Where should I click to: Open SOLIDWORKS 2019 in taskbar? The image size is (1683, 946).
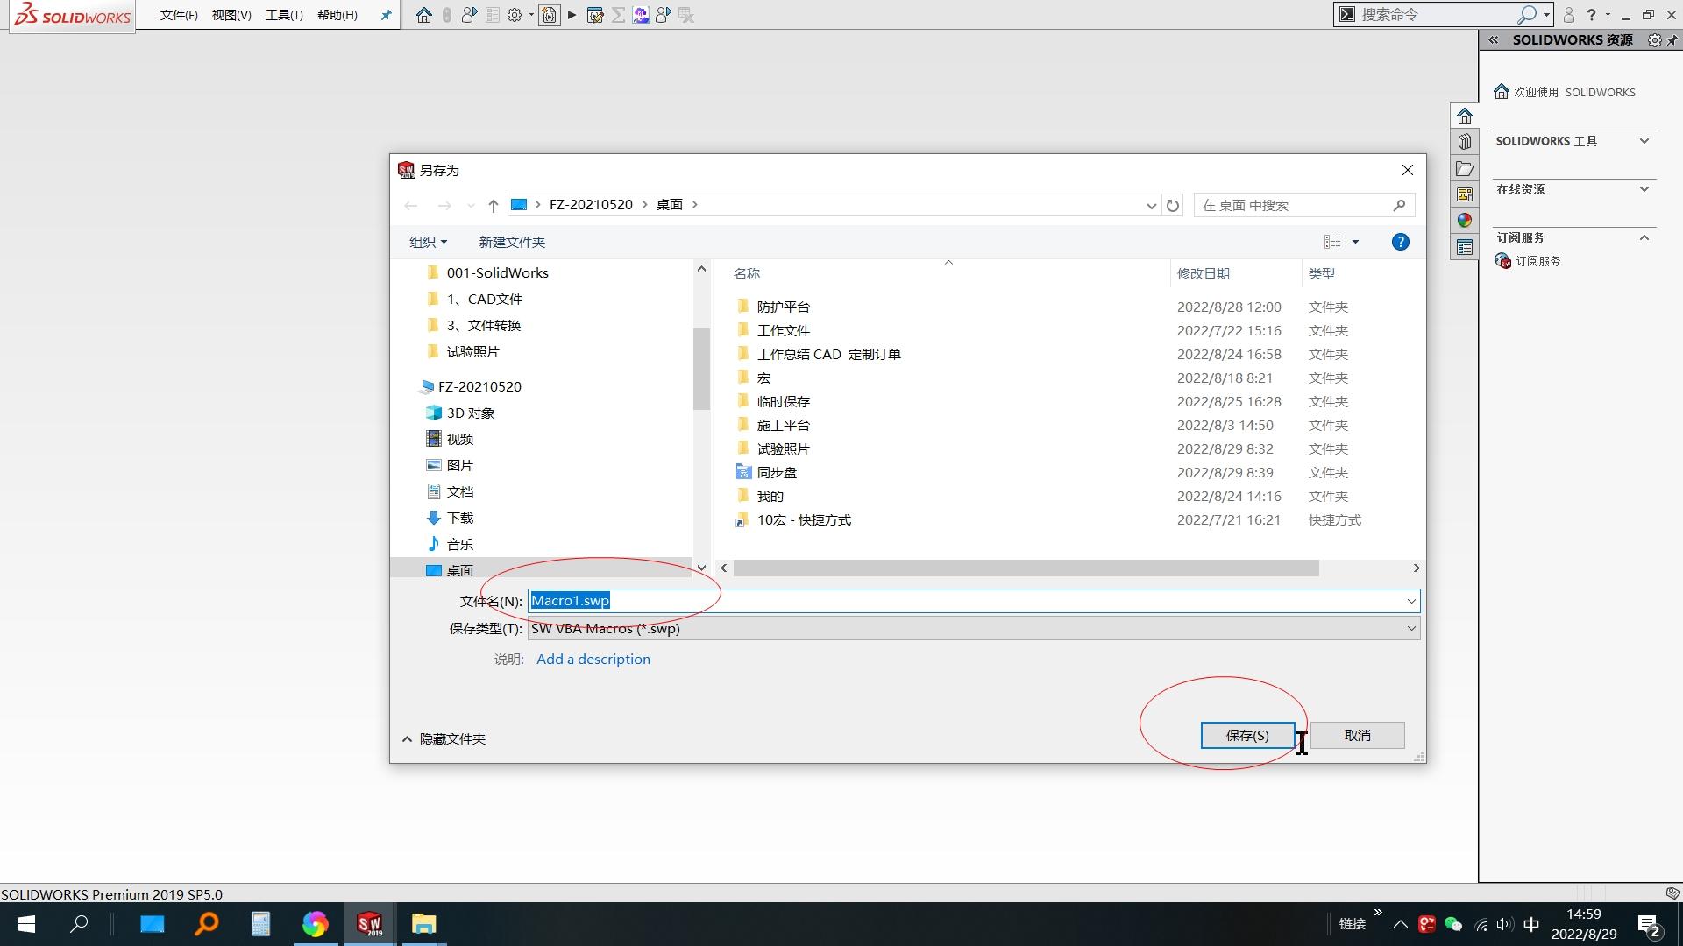point(369,924)
